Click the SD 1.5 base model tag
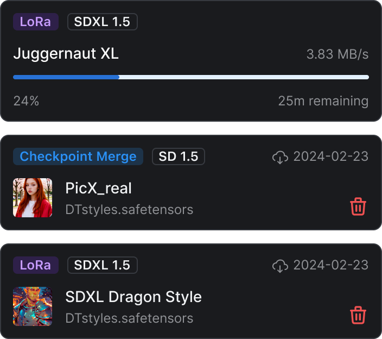The height and width of the screenshot is (339, 382). (179, 156)
